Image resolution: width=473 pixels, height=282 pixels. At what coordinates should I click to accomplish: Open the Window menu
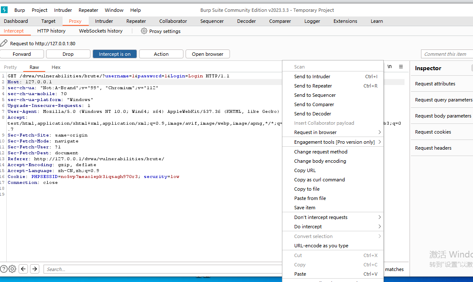pos(114,10)
